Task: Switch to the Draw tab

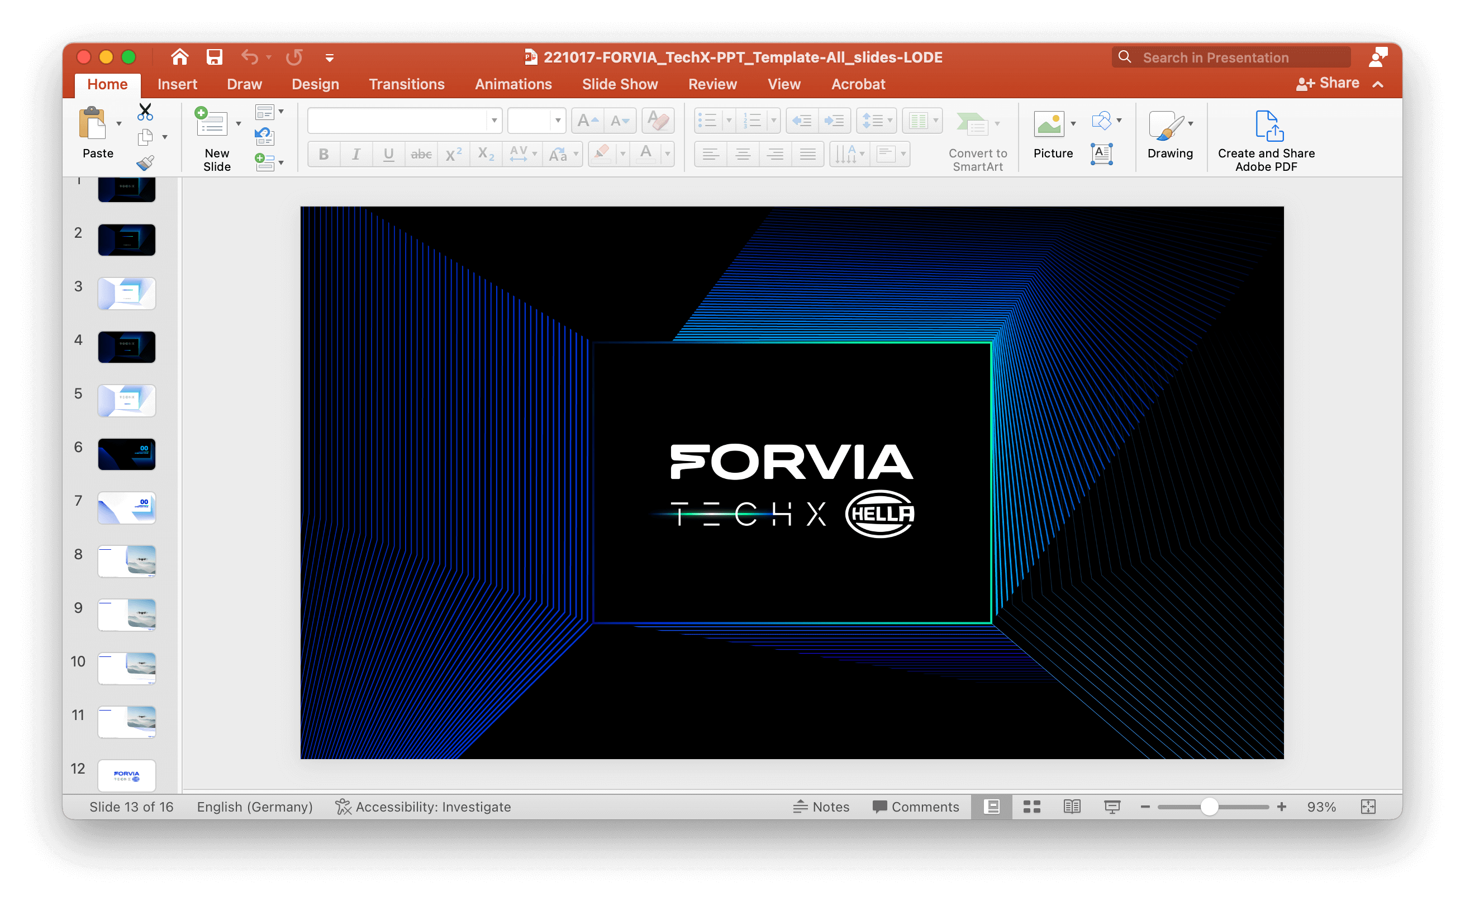Action: 244,84
